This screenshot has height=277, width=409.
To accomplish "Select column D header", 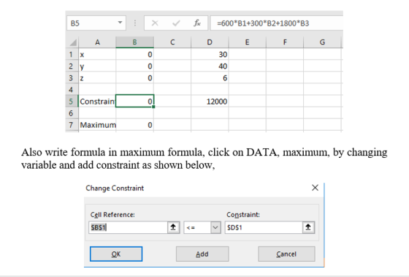I will coord(210,42).
